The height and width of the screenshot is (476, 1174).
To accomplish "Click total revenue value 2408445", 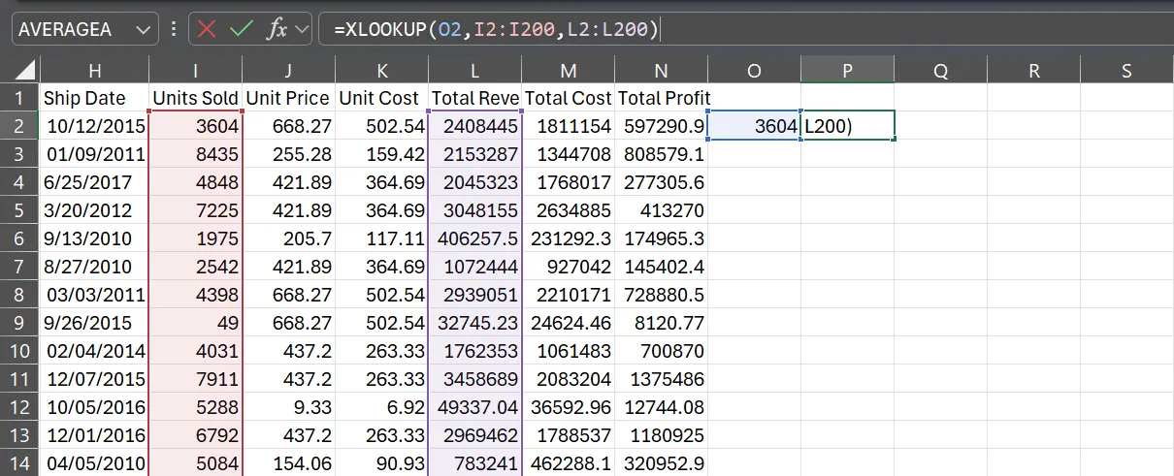I will pyautogui.click(x=474, y=126).
